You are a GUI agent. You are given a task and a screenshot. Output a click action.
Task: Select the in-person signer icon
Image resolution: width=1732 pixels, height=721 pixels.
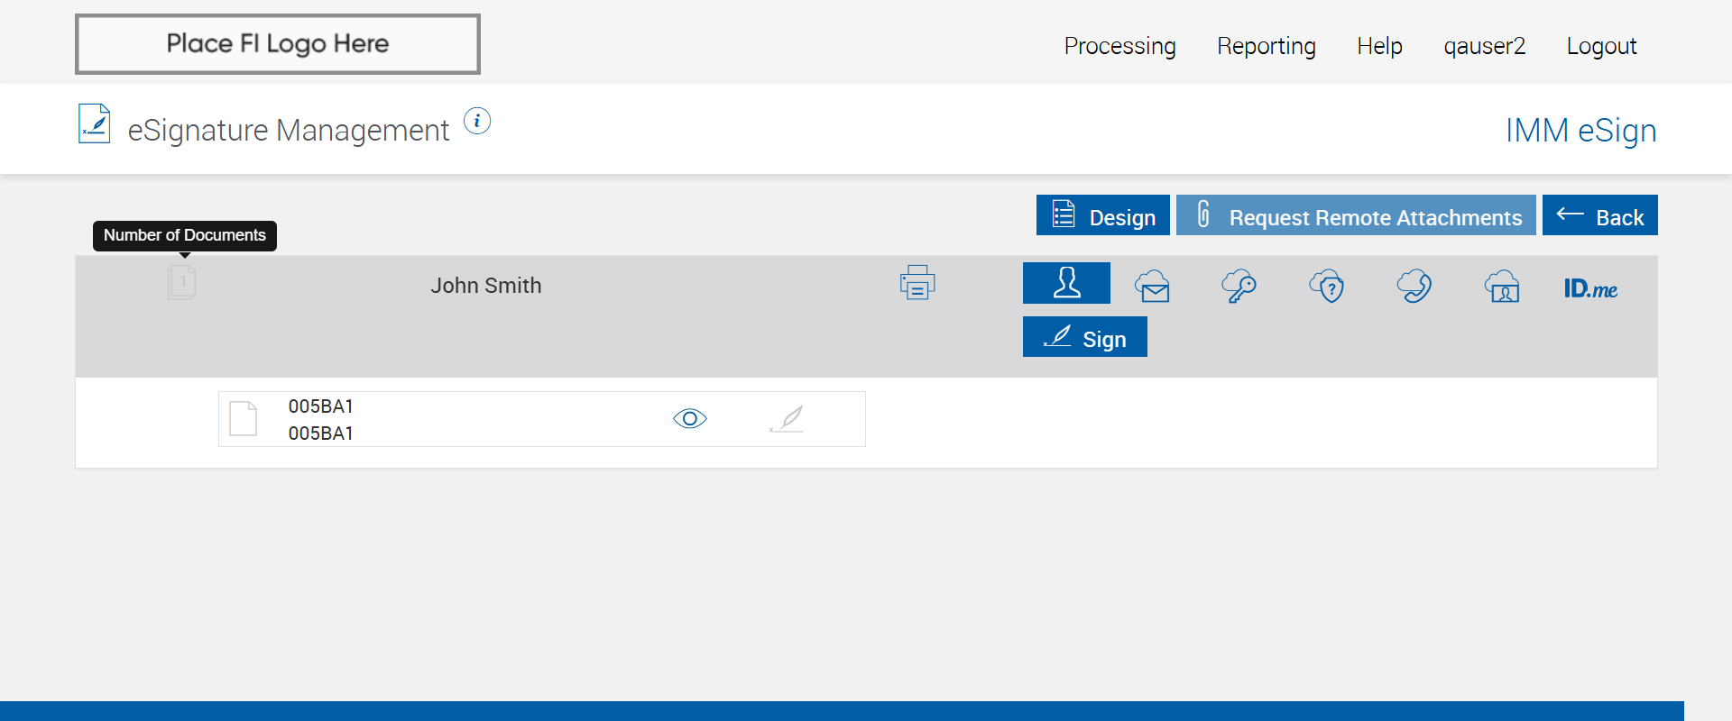pos(1066,283)
